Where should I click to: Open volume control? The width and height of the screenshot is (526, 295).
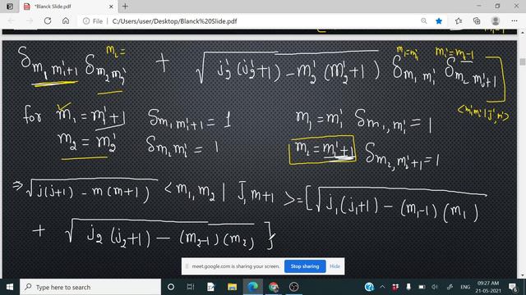pos(435,287)
